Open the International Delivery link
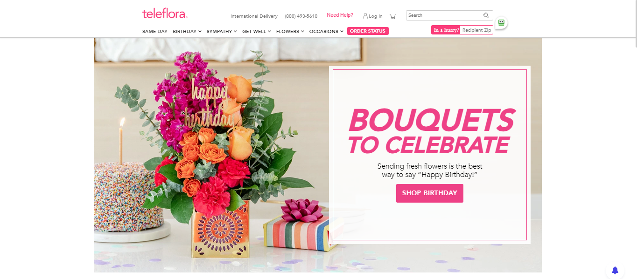The height and width of the screenshot is (279, 637). [254, 16]
